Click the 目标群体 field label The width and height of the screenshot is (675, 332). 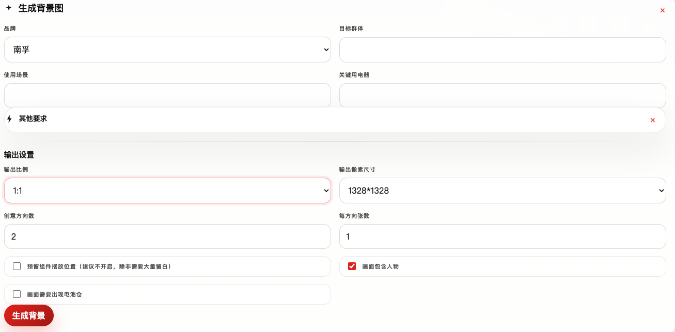351,28
